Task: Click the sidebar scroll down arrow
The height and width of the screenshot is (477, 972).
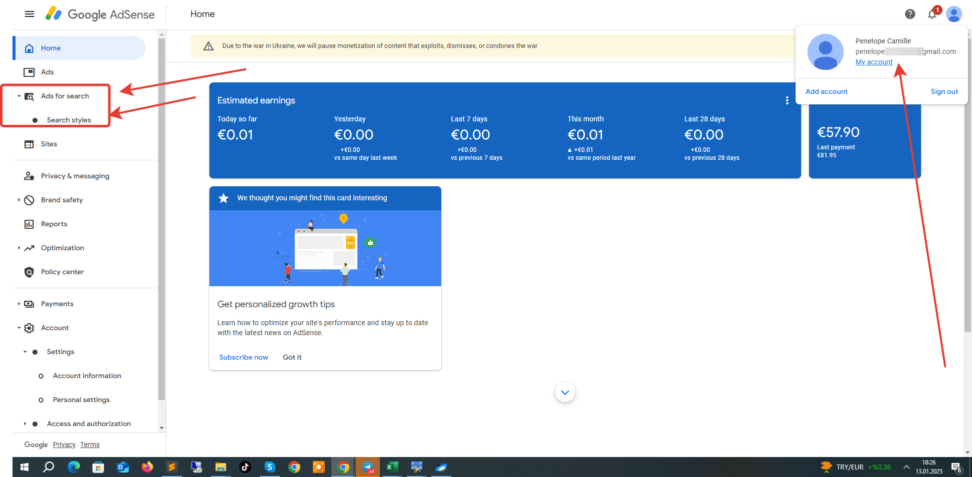Action: pyautogui.click(x=161, y=428)
